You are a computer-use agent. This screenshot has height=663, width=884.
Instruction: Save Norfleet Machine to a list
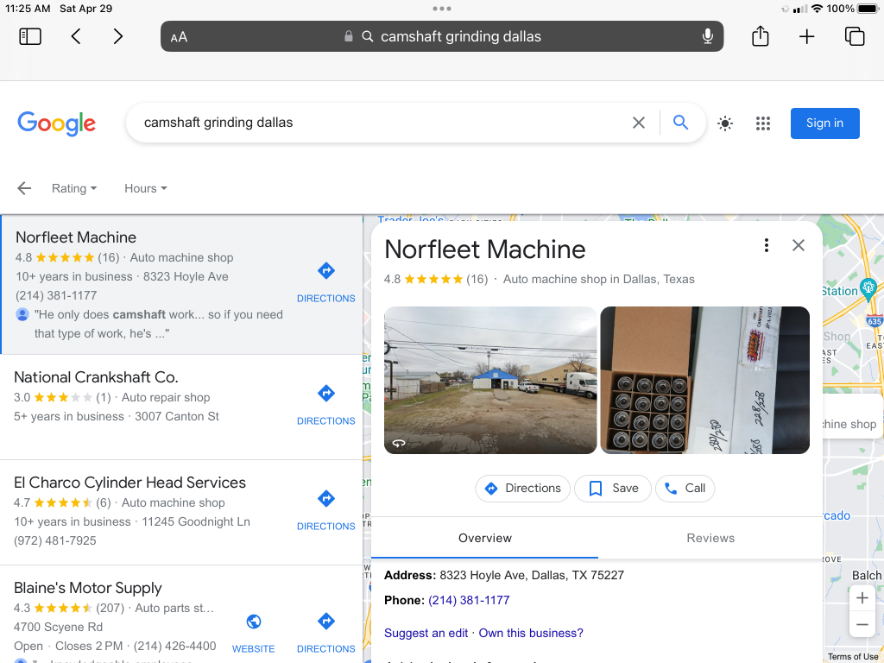tap(613, 488)
